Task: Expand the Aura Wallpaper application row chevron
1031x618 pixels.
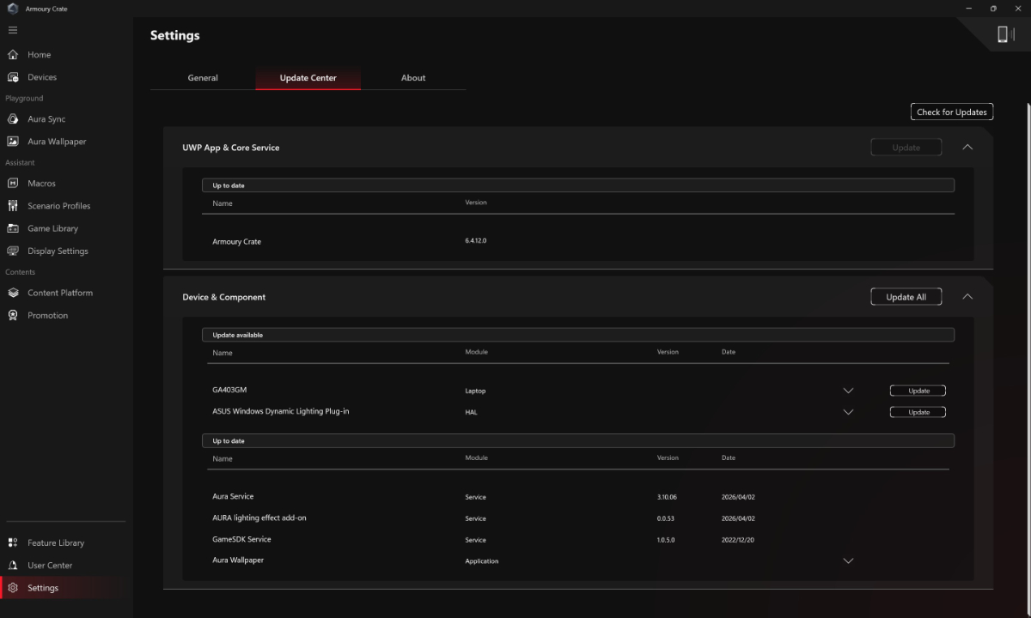Action: (848, 561)
